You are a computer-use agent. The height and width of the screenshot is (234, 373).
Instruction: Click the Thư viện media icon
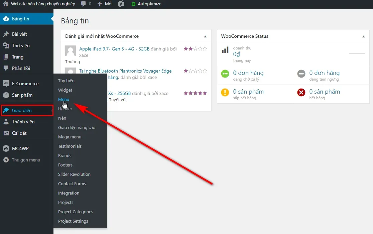(6, 45)
